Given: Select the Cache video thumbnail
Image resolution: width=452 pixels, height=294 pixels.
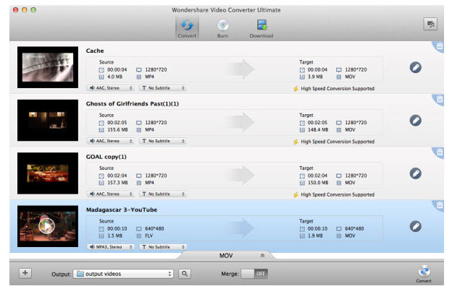Looking at the screenshot, I should (x=48, y=67).
